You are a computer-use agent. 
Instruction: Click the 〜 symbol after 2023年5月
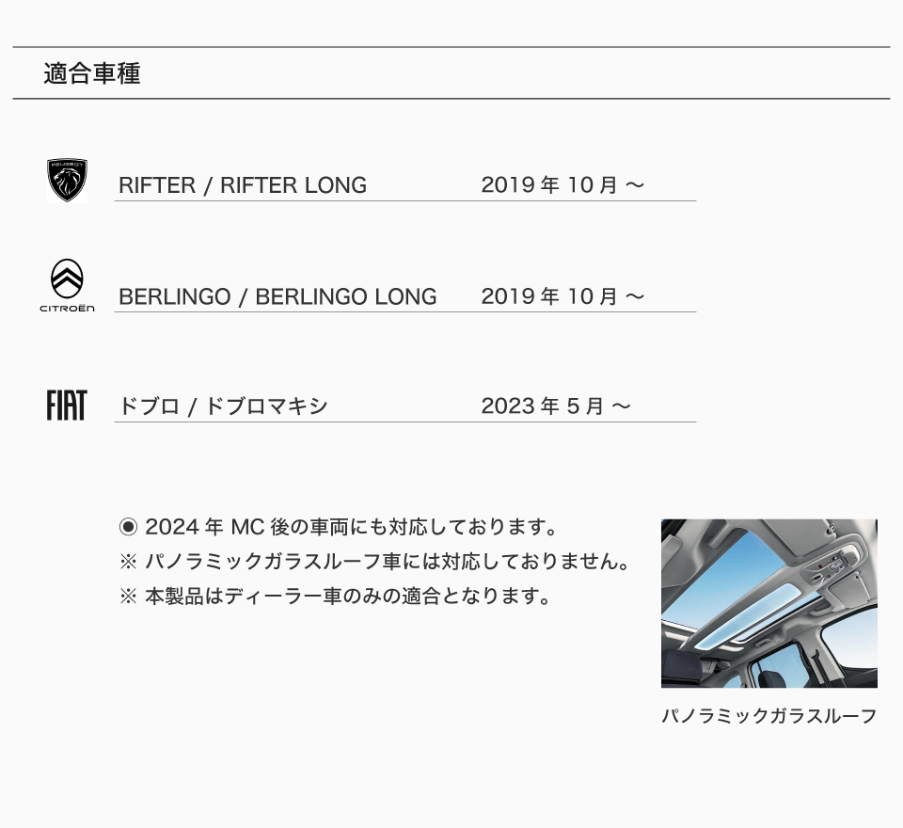coord(622,406)
